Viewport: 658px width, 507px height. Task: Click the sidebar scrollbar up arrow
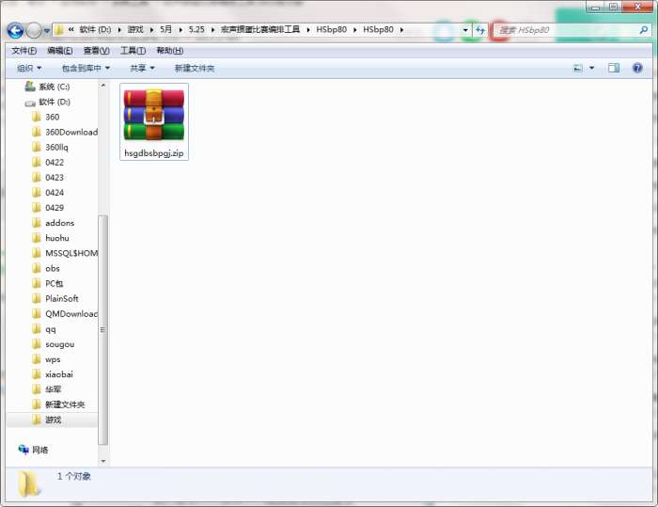102,86
